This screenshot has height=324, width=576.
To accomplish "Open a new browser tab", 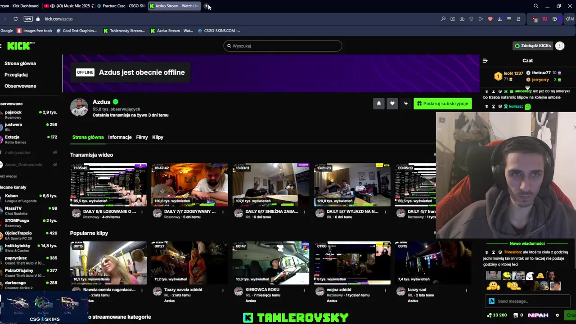I will pos(206,6).
